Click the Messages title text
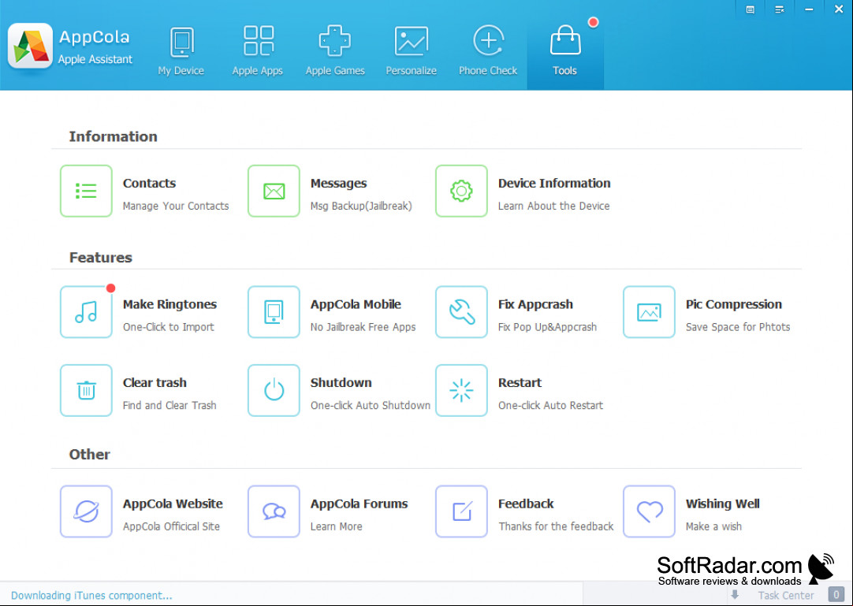The width and height of the screenshot is (853, 606). (x=339, y=184)
